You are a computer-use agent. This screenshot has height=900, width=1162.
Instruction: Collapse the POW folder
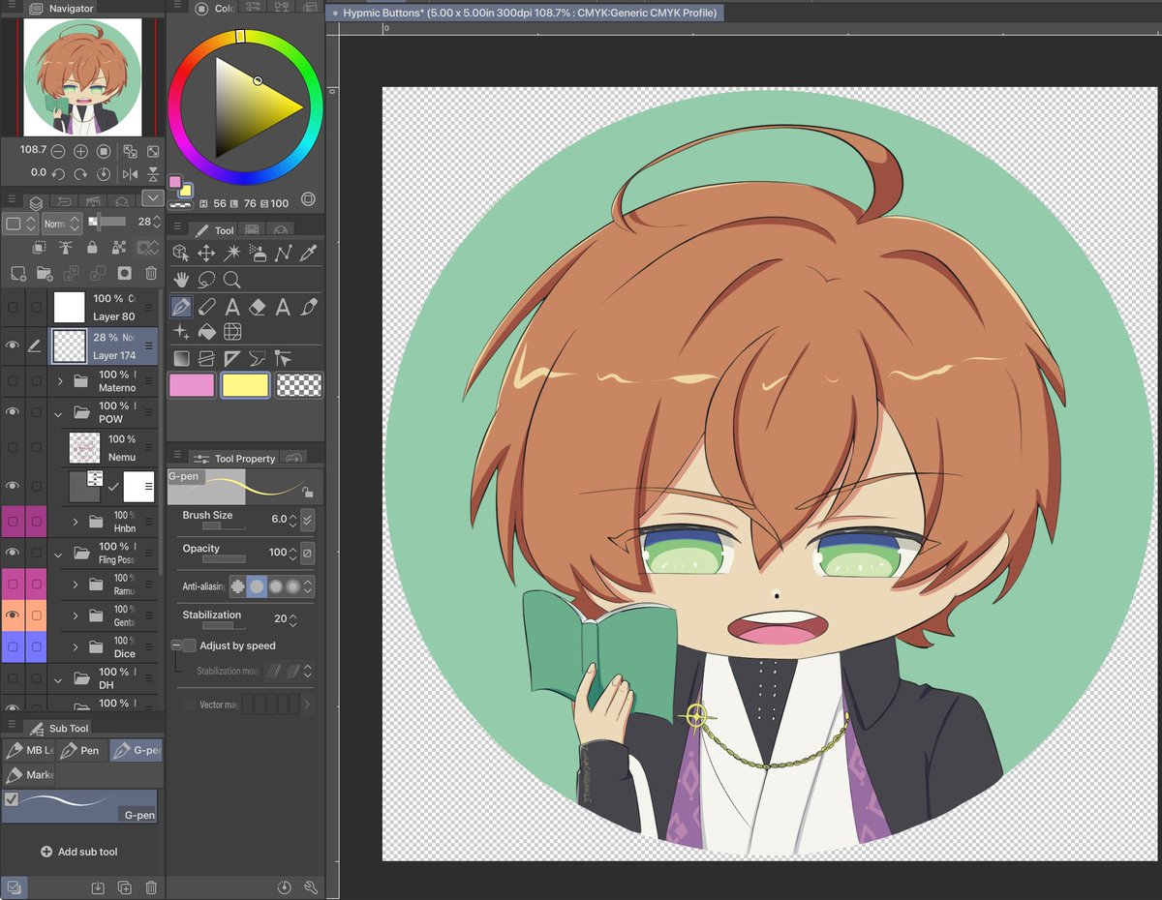coord(58,413)
